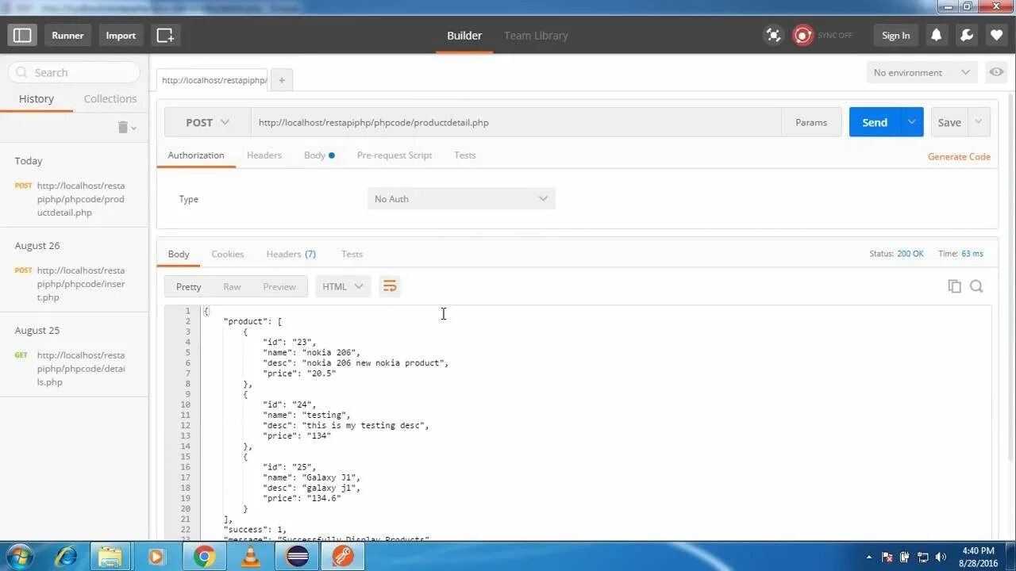Open request Body tab

319,155
